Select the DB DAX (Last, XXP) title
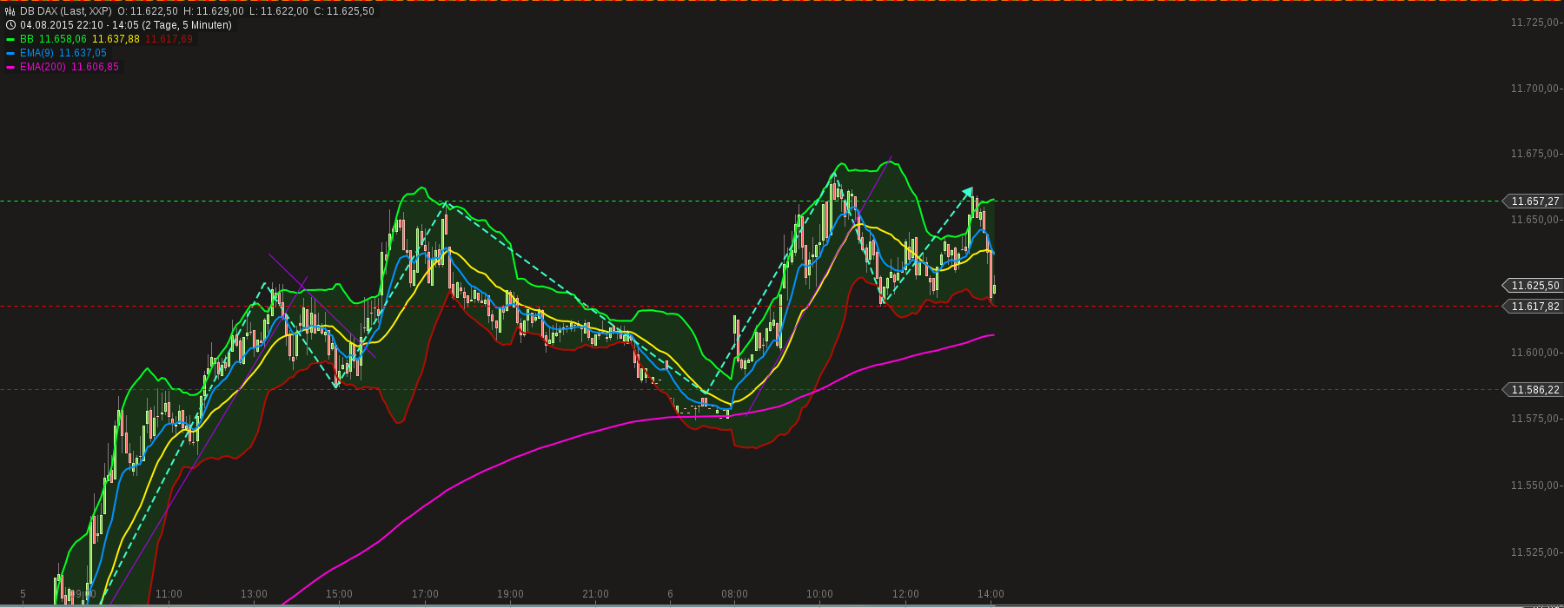 click(x=66, y=11)
